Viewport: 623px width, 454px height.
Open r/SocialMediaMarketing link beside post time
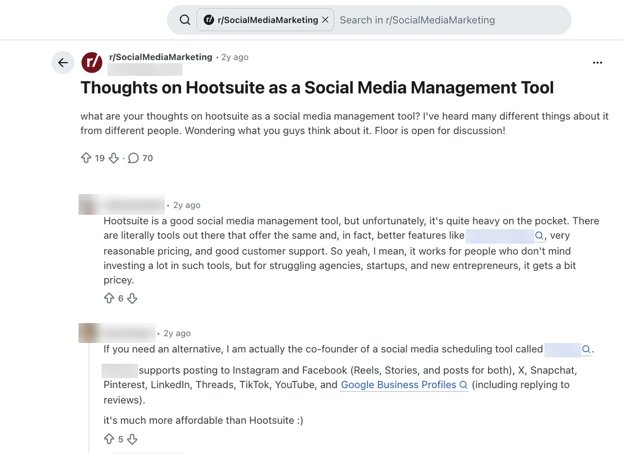pos(161,57)
